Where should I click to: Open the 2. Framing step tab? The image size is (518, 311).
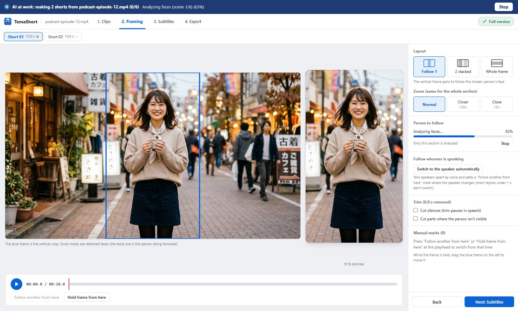click(132, 21)
